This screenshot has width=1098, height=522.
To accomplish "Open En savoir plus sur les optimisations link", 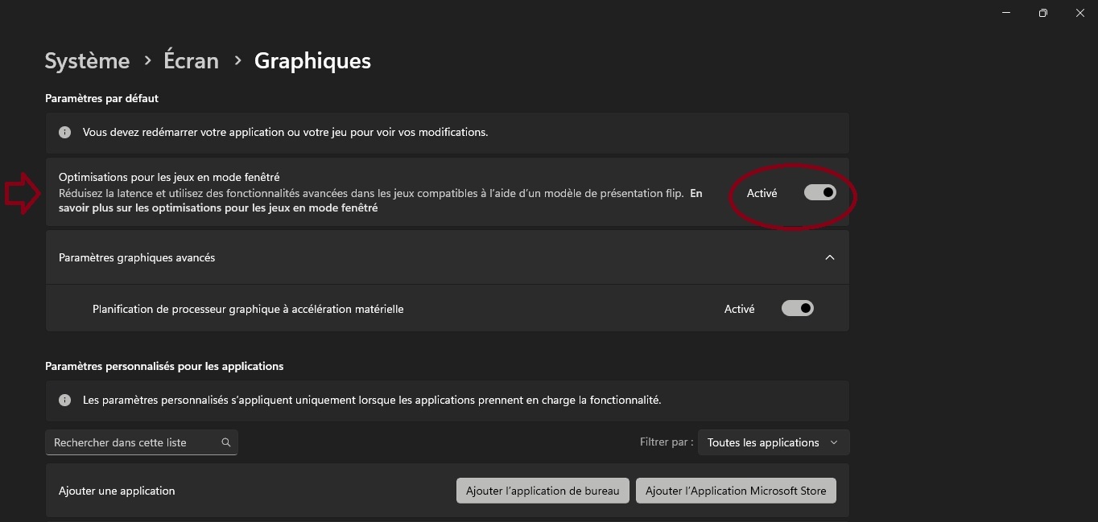I will pos(218,208).
